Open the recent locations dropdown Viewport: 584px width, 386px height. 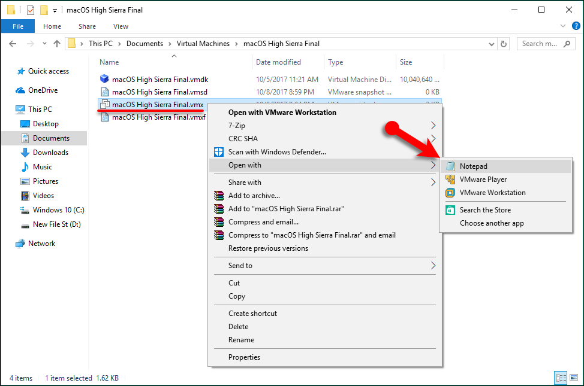tap(45, 44)
